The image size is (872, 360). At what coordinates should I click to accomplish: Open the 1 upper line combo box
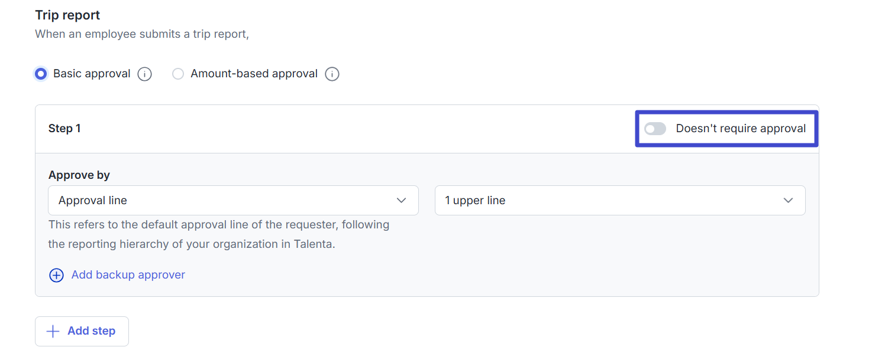tap(609, 201)
